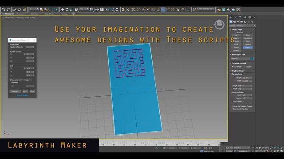Select the Geometry category icon
This screenshot has height=159, width=284.
pos(231,22)
